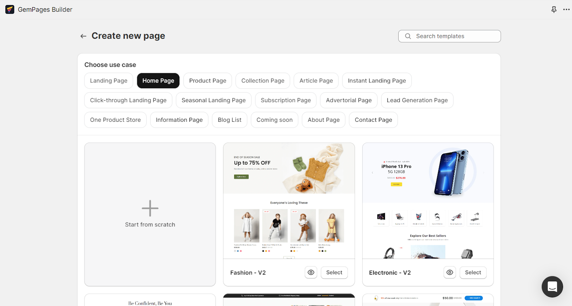
Task: Preview the Fashion - V2 template
Action: [x=311, y=272]
